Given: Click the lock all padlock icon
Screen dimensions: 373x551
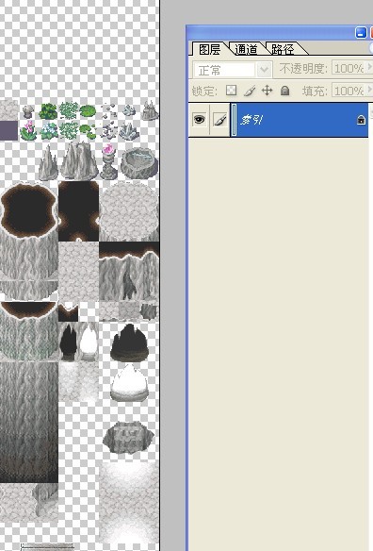Looking at the screenshot, I should pos(284,91).
